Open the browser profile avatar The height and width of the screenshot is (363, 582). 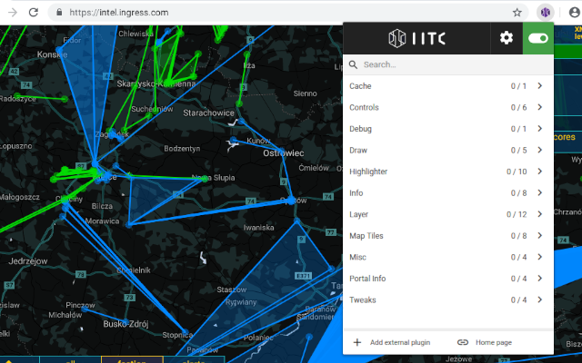568,13
